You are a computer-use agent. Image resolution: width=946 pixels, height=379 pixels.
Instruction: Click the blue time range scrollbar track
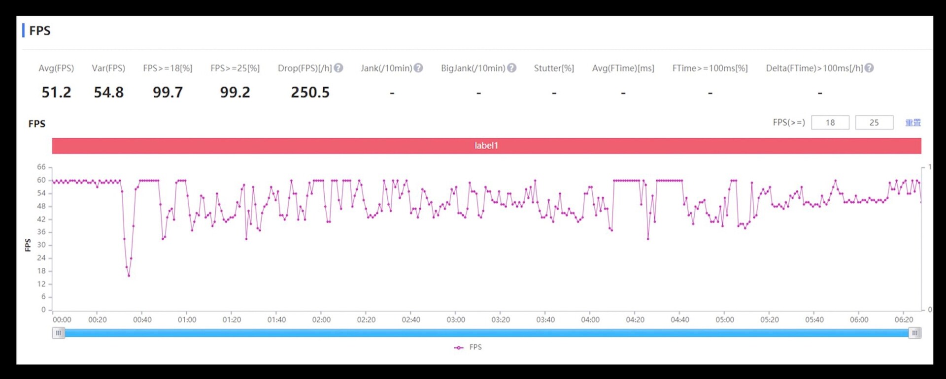pyautogui.click(x=486, y=333)
